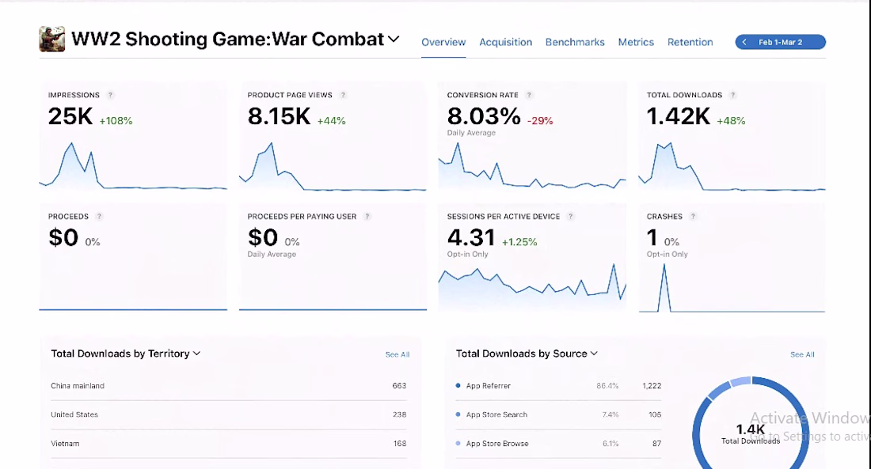The width and height of the screenshot is (871, 469).
Task: Click the help icon next to Product Page Views
Action: 343,95
